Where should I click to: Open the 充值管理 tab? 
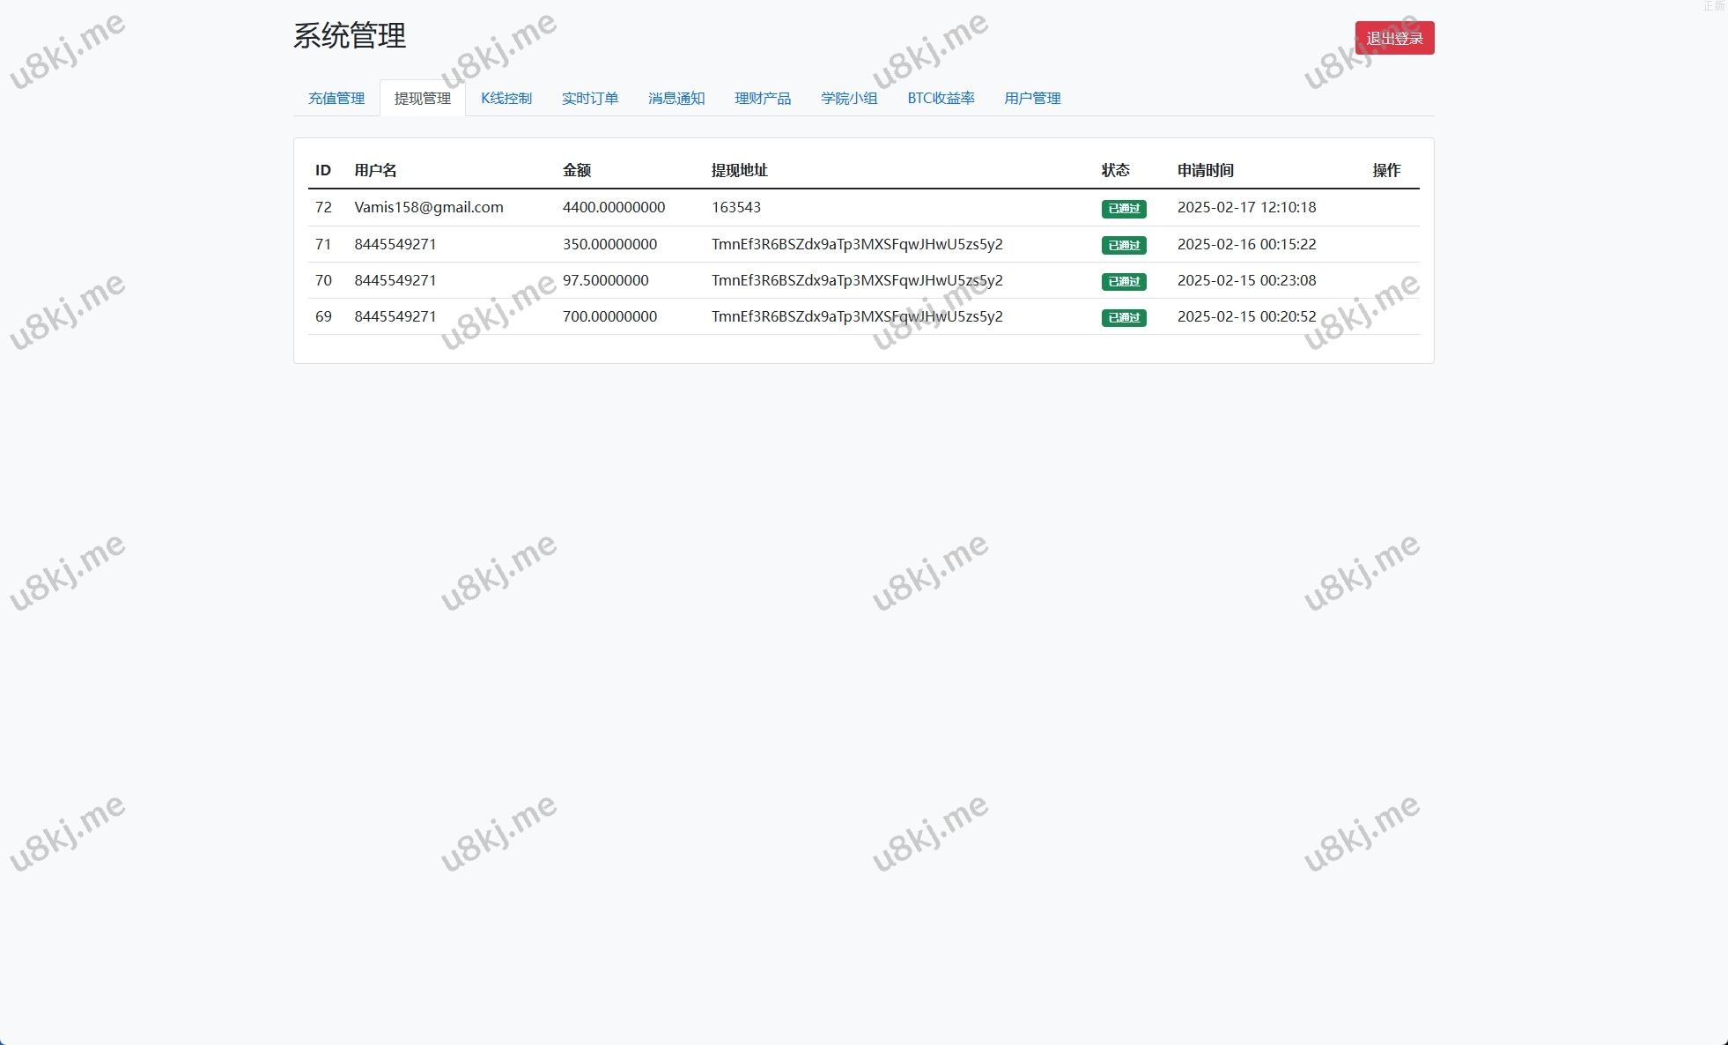(x=336, y=98)
